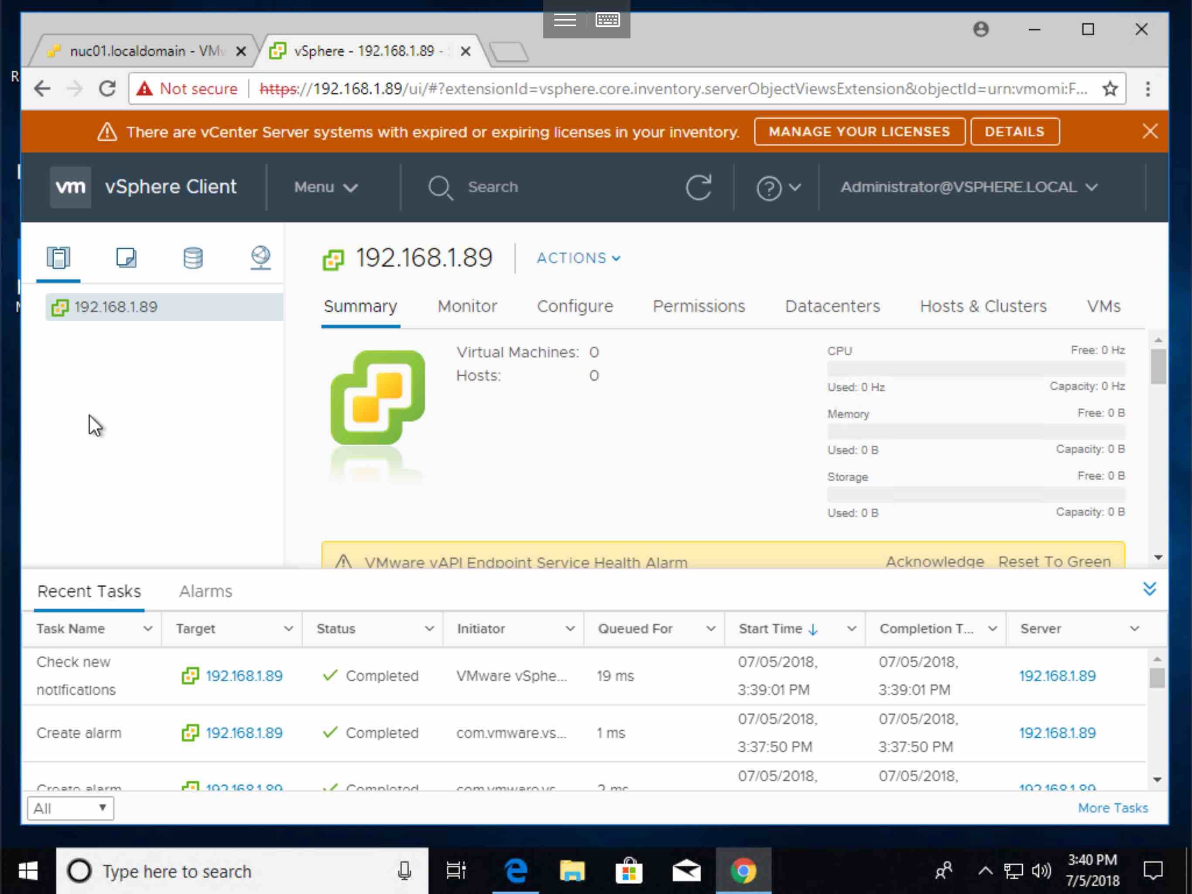Click the vm logo in header

(x=71, y=186)
